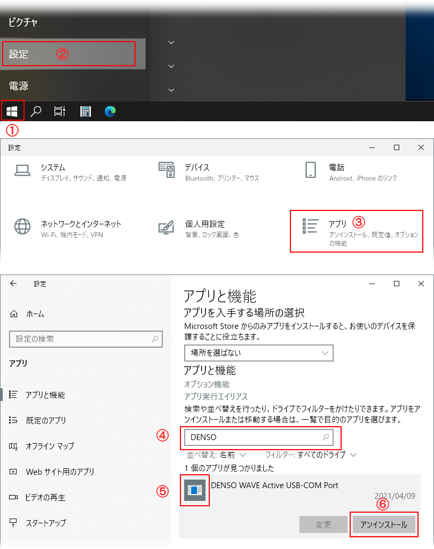Open the アプリ settings category
434x549 pixels.
(x=356, y=230)
